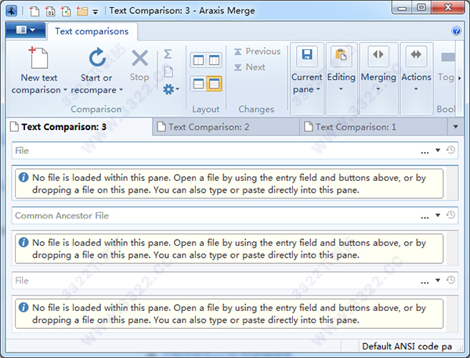Open the third File field's history icon
470x358 pixels.
click(450, 280)
